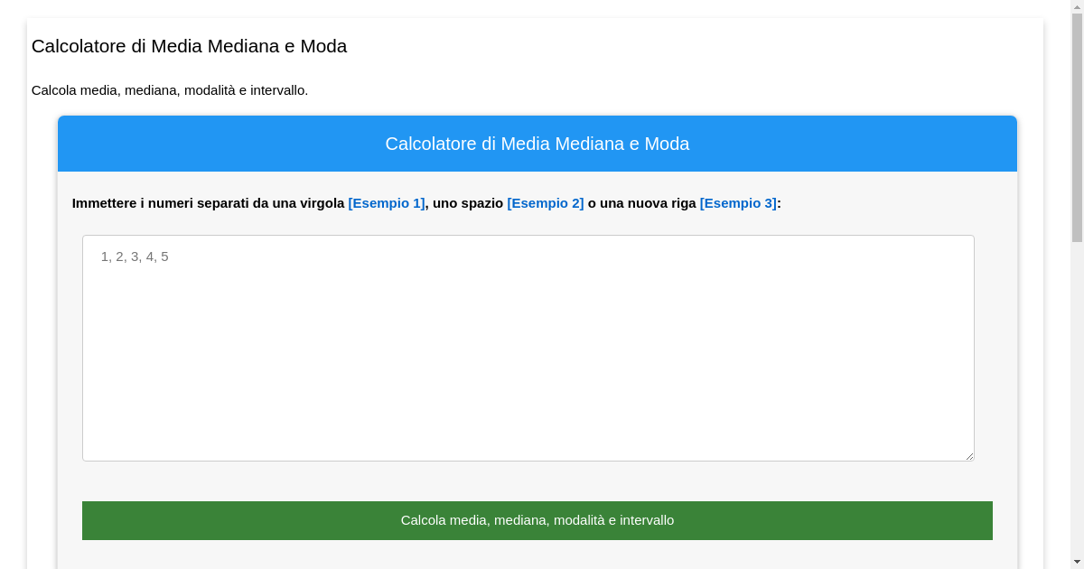Click the phrase 'uno spazio' in the instructions
This screenshot has height=569, width=1084.
[x=467, y=203]
